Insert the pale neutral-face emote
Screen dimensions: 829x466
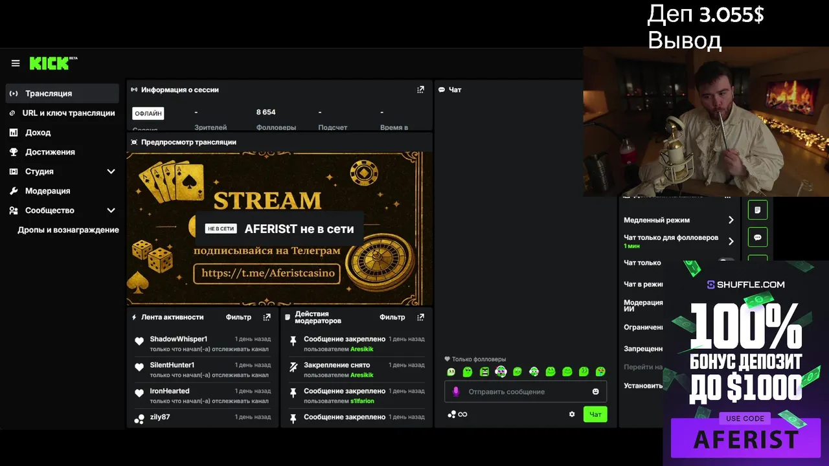(x=451, y=372)
